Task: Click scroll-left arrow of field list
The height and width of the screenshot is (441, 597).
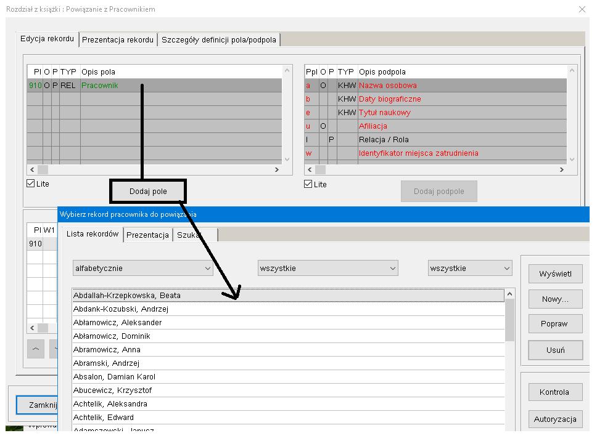Action: tap(32, 169)
